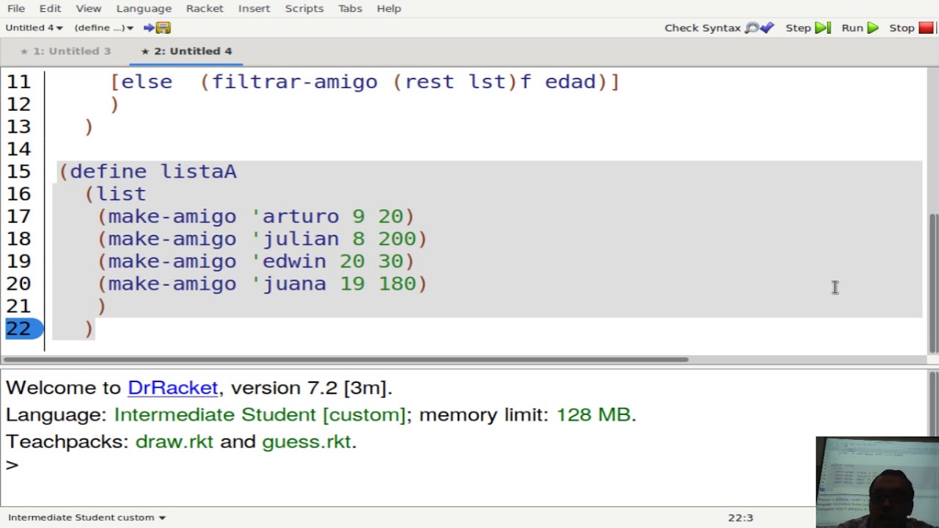Screen dimensions: 939x528
Task: Select the 2: Untitled 4 tab
Action: coord(186,51)
